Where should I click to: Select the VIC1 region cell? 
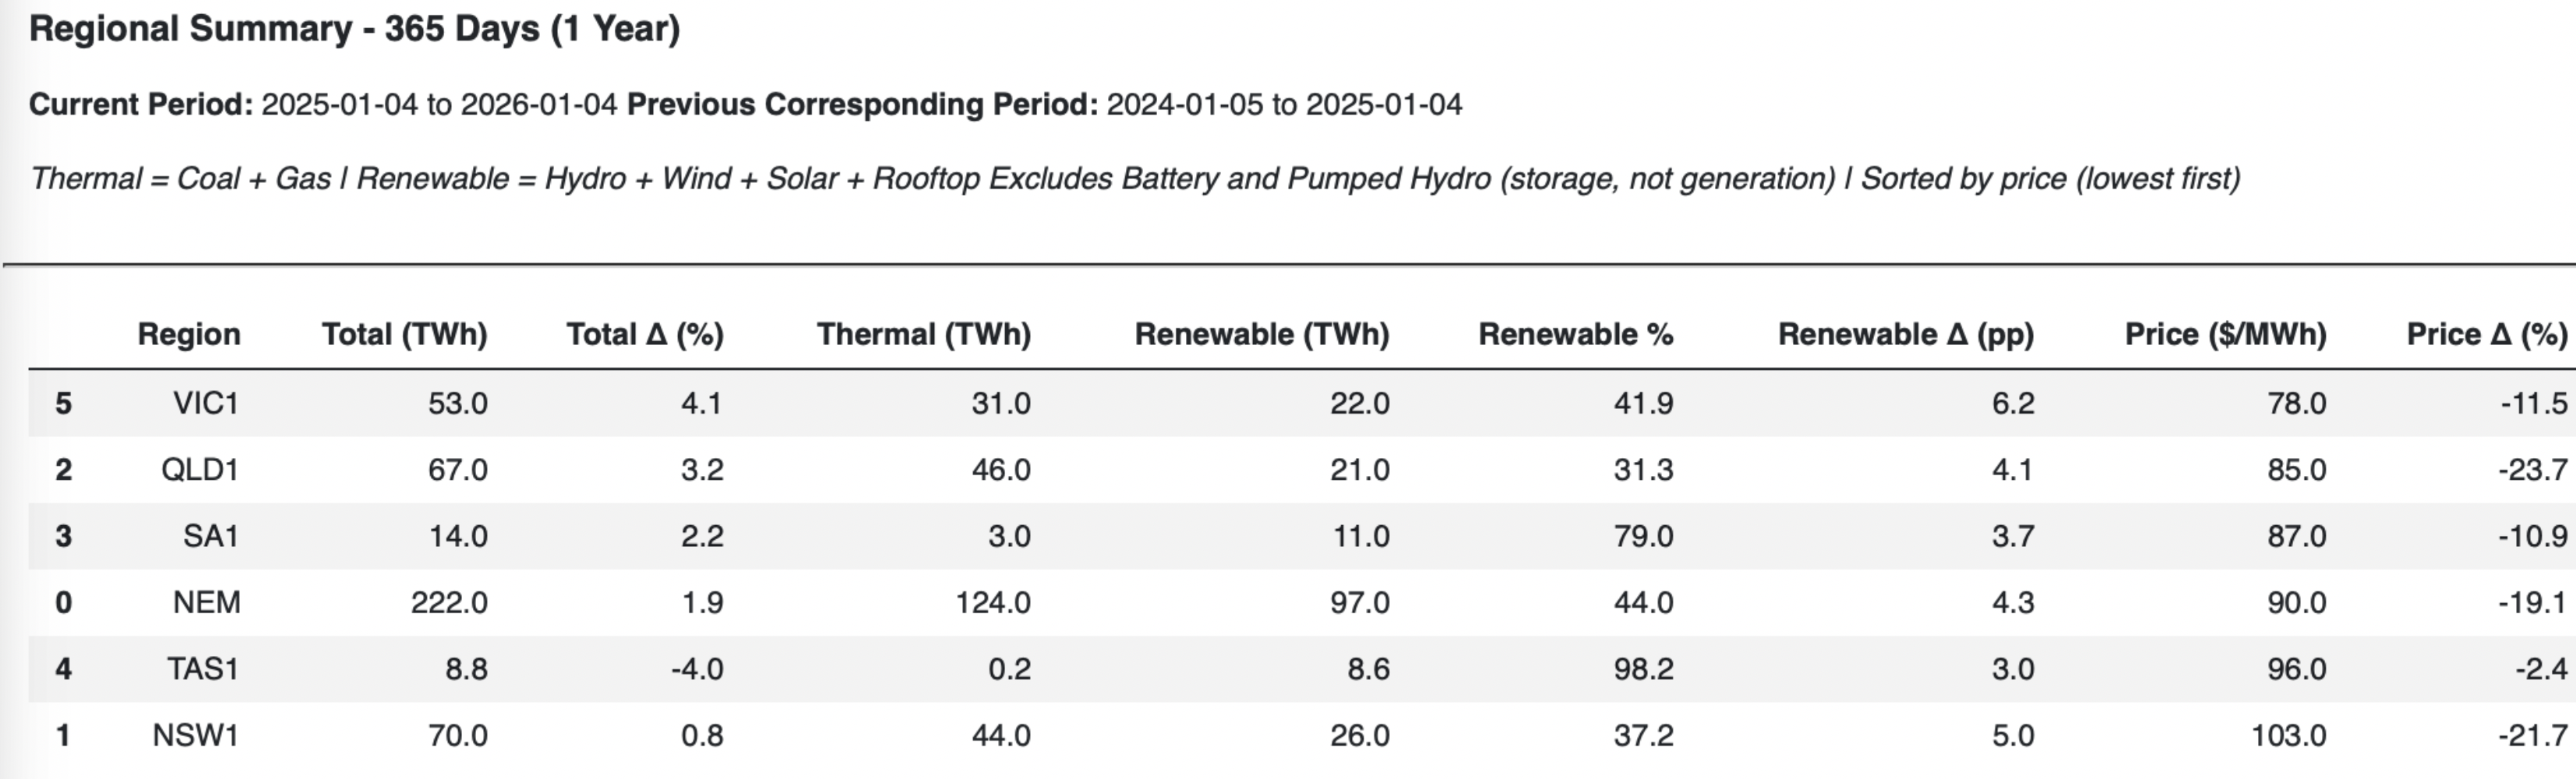(x=206, y=403)
